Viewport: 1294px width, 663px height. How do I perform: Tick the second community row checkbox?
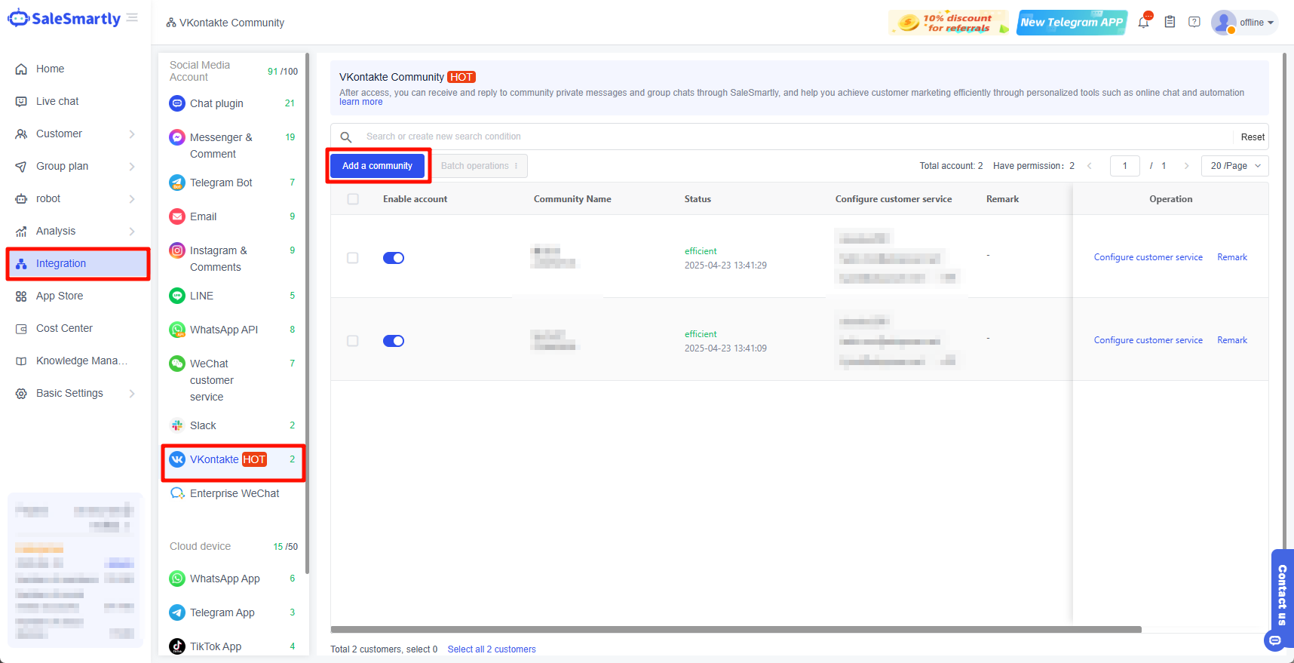coord(353,341)
